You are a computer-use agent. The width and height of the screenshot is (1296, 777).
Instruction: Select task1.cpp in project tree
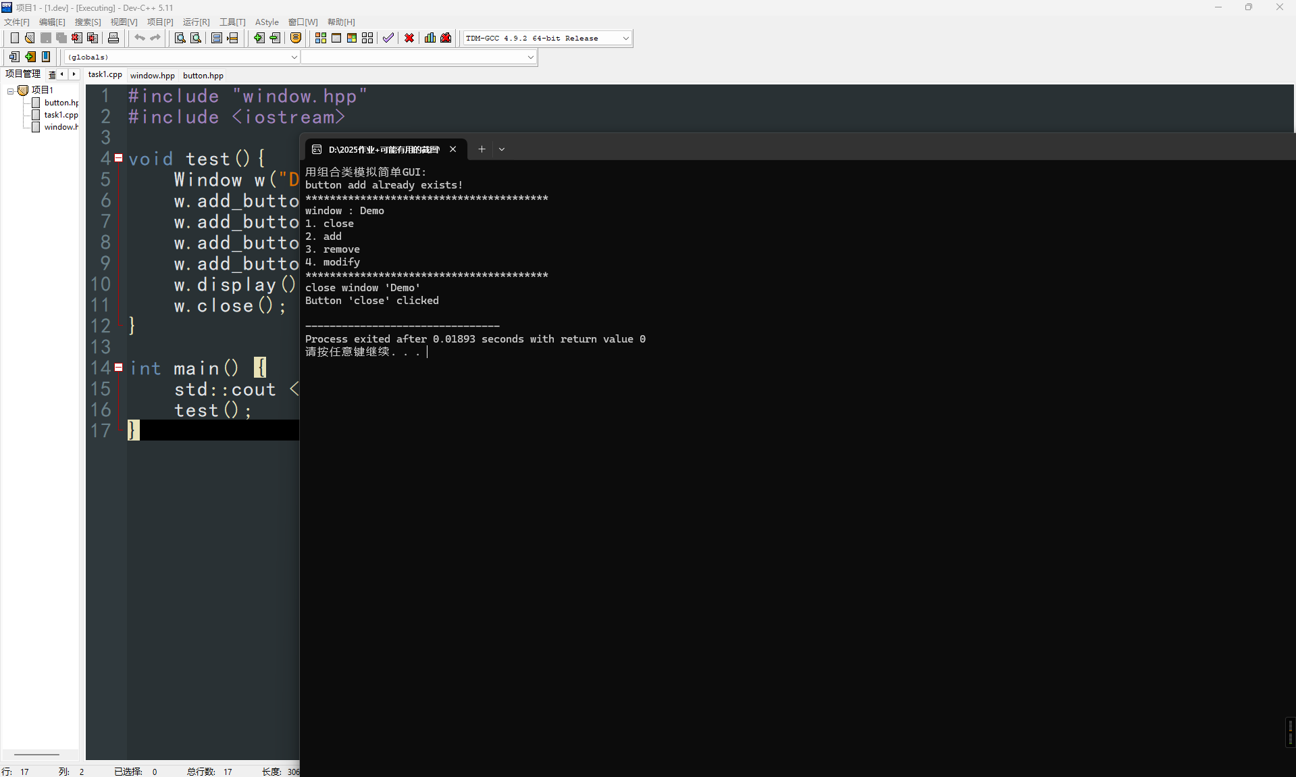pos(61,115)
